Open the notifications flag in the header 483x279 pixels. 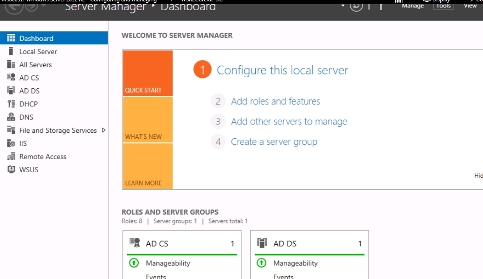381,6
